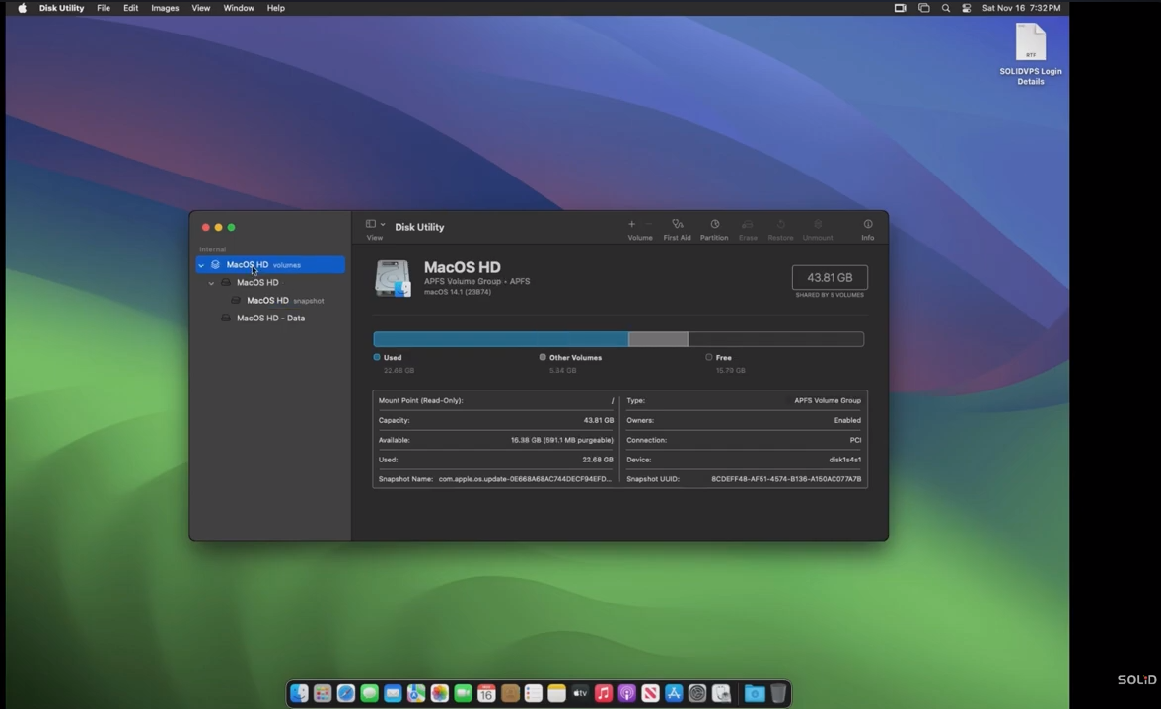Open Spotlight search in the menu bar

pyautogui.click(x=945, y=8)
